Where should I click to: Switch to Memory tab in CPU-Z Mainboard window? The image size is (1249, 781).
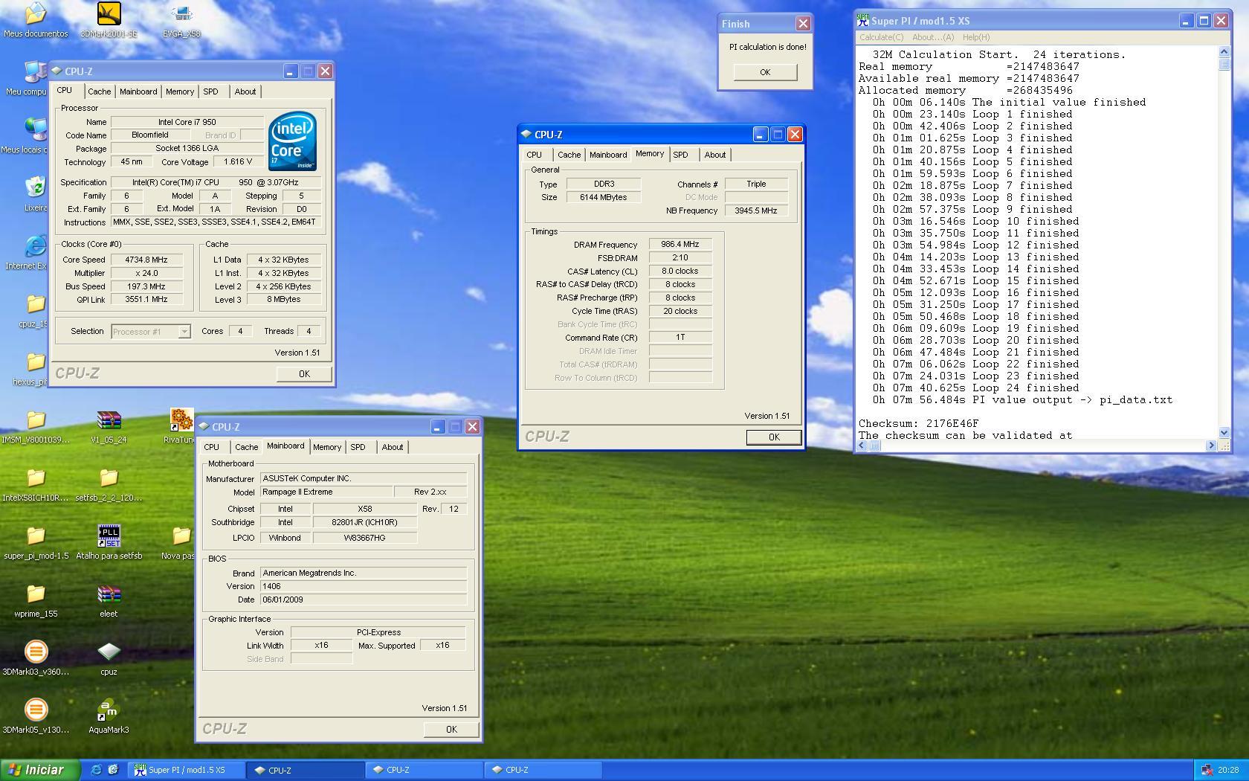(x=327, y=447)
